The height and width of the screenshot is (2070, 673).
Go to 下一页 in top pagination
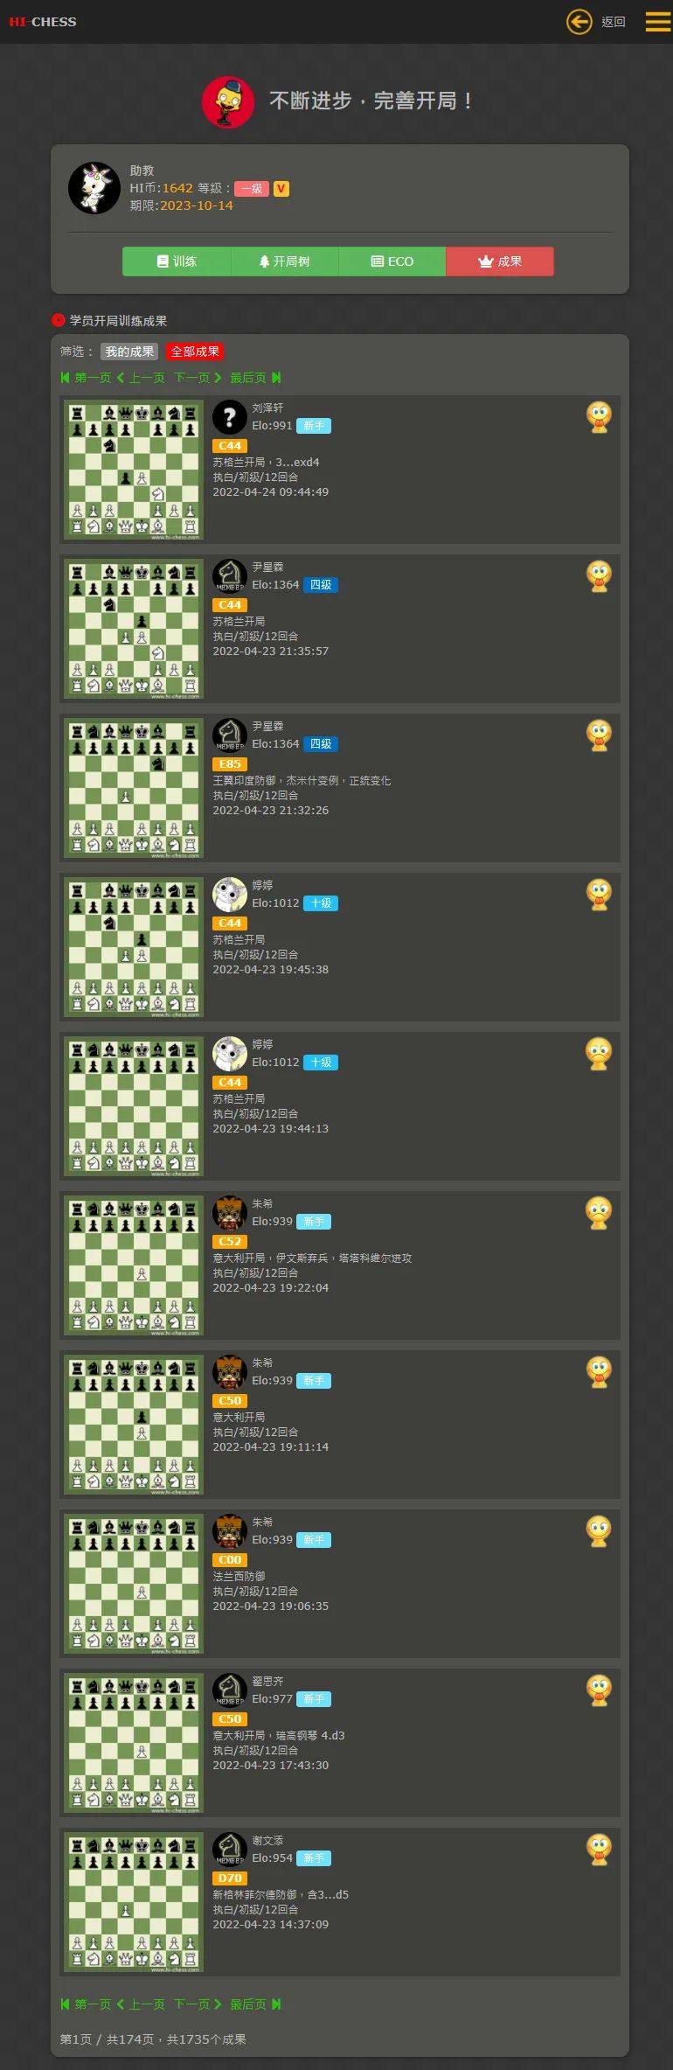click(x=198, y=378)
